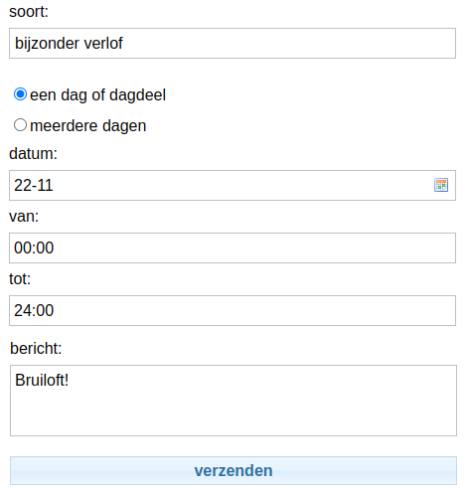
Task: Submit the form with the verzenden button
Action: 234,470
